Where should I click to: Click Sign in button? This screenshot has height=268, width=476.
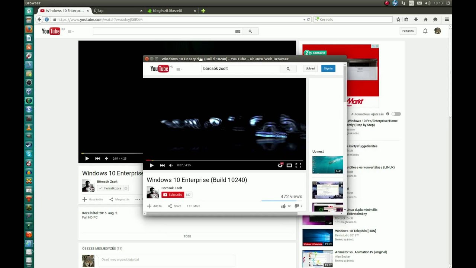pyautogui.click(x=328, y=68)
